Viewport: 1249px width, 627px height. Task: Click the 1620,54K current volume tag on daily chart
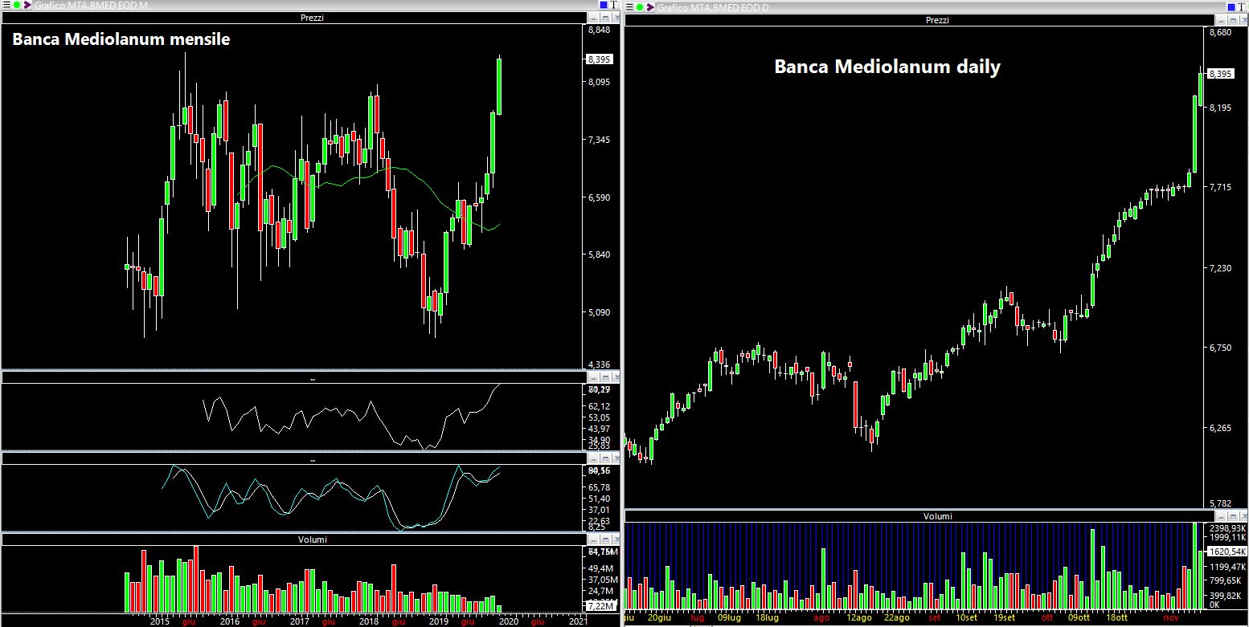pos(1228,552)
